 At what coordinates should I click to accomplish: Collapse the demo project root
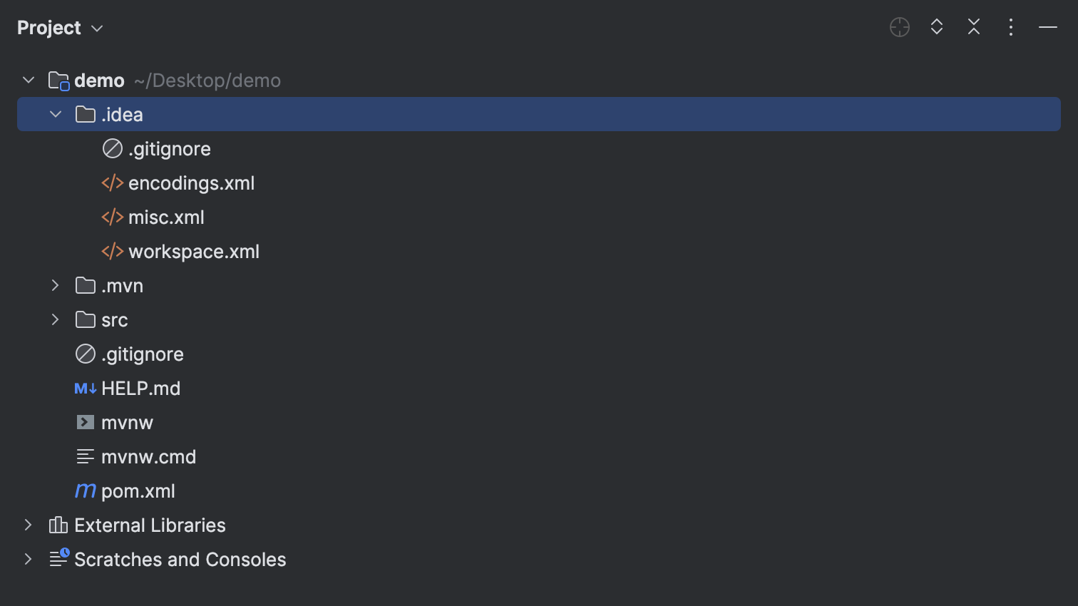(x=29, y=81)
